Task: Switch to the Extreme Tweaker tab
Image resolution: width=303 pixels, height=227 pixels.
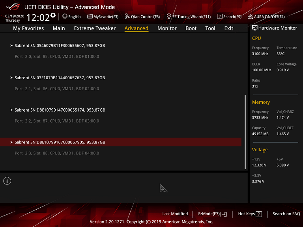Action: tap(95, 28)
